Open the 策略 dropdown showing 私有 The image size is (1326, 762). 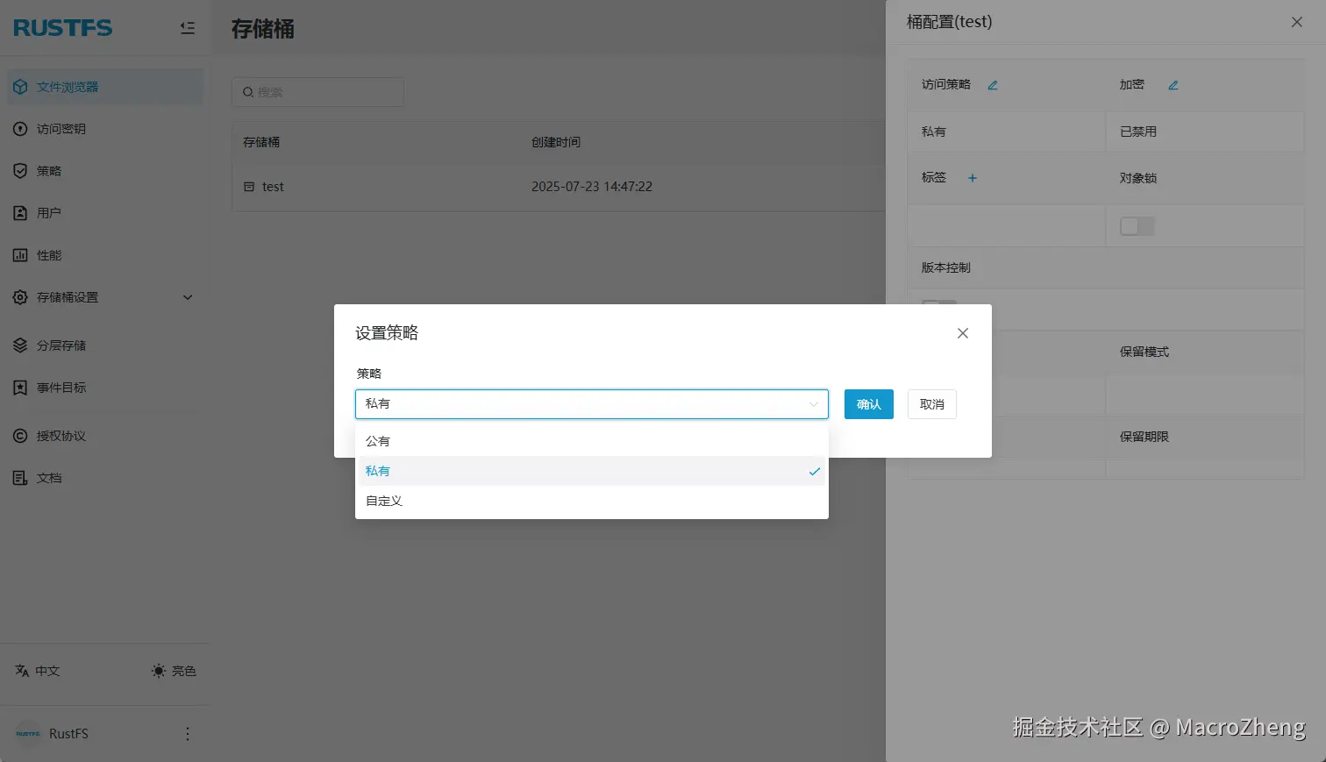point(592,404)
